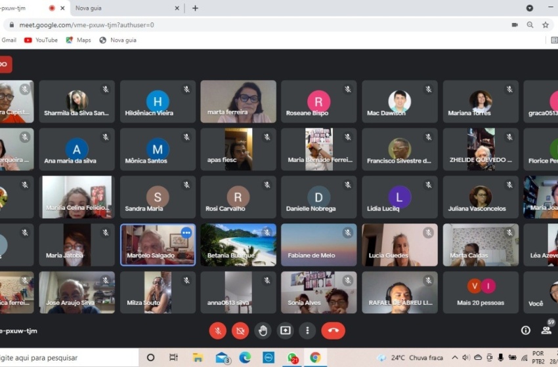Open the Gmail bookmark
Viewport: 558px width, 367px height.
click(9, 40)
